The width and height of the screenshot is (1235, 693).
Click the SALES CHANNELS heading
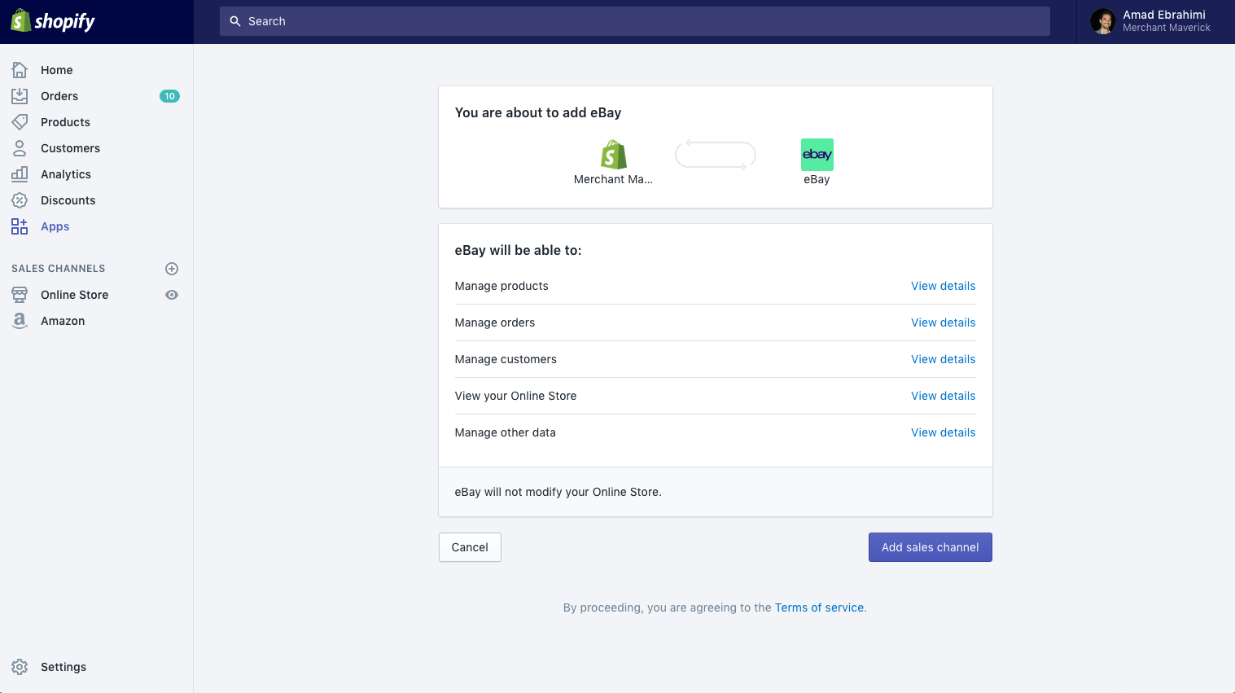(x=59, y=269)
